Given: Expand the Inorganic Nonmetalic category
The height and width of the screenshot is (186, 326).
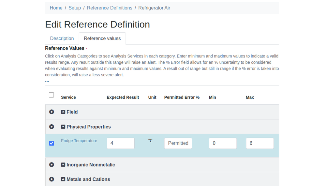Looking at the screenshot, I should [63, 165].
